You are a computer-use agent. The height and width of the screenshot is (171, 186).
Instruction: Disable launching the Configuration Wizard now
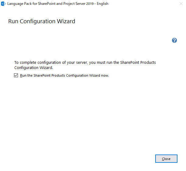point(16,75)
